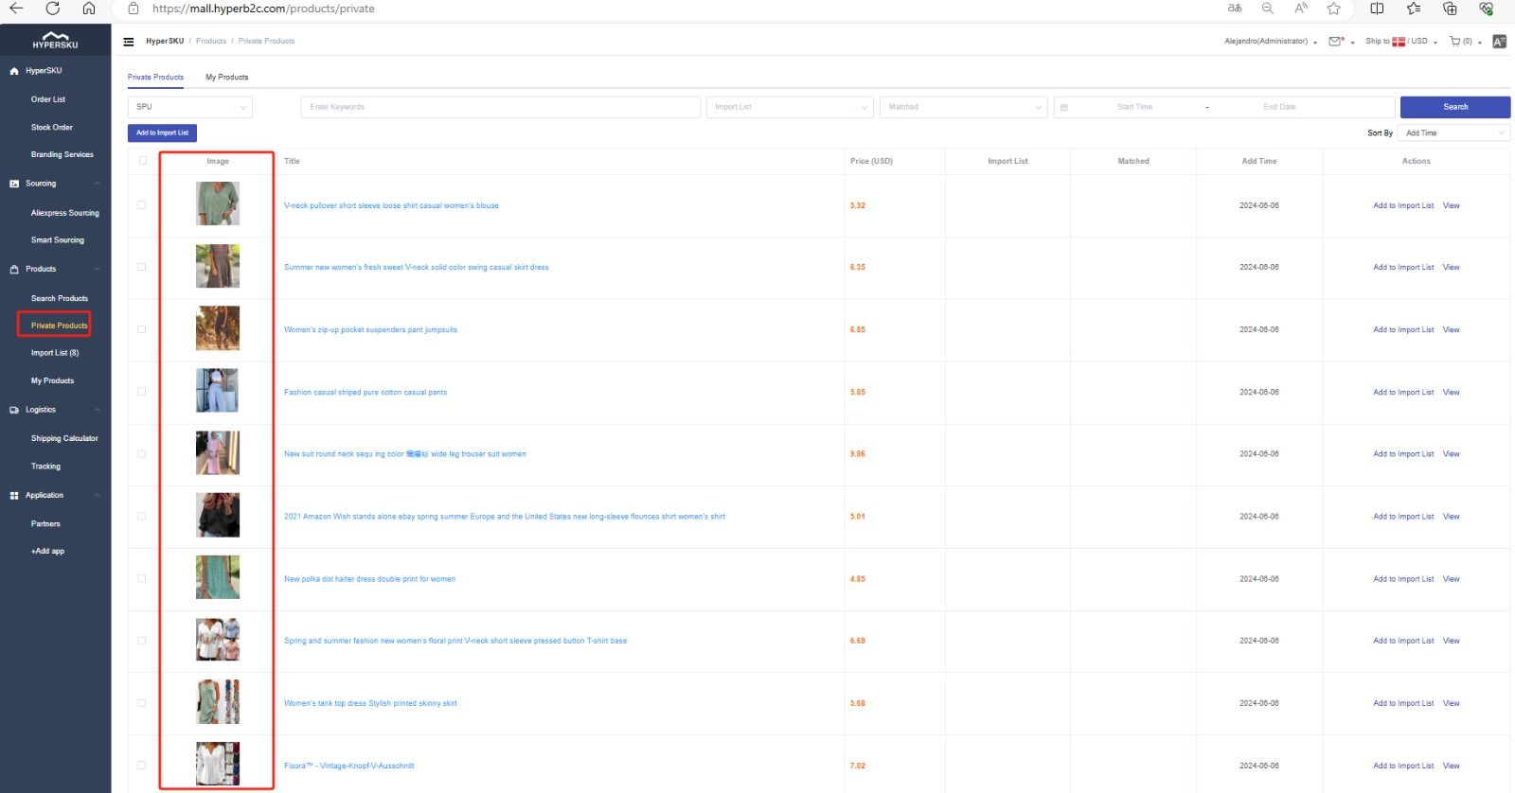Select the long-sleeve flounces shirt checkbox

(x=142, y=517)
